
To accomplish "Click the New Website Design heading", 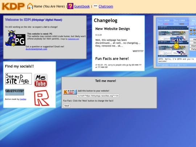I will point(113,29).
